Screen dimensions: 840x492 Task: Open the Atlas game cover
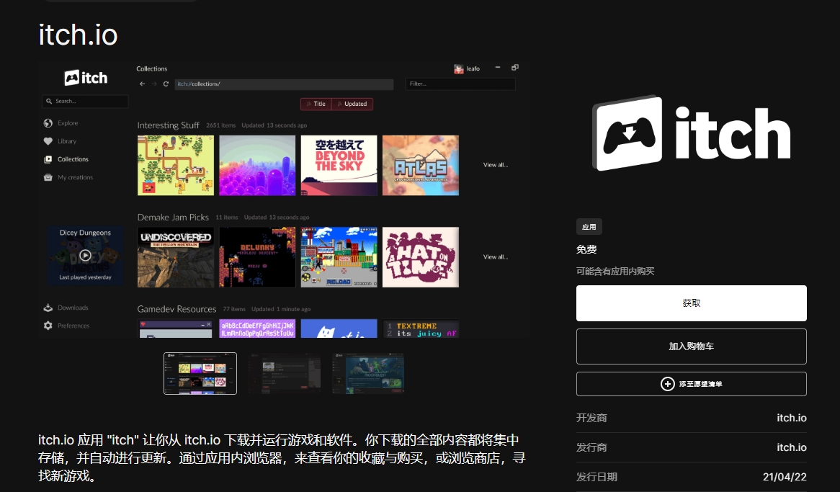tap(421, 165)
